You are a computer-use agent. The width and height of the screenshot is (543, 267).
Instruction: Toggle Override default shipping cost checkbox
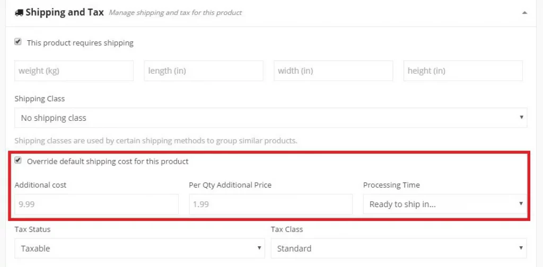click(x=17, y=161)
